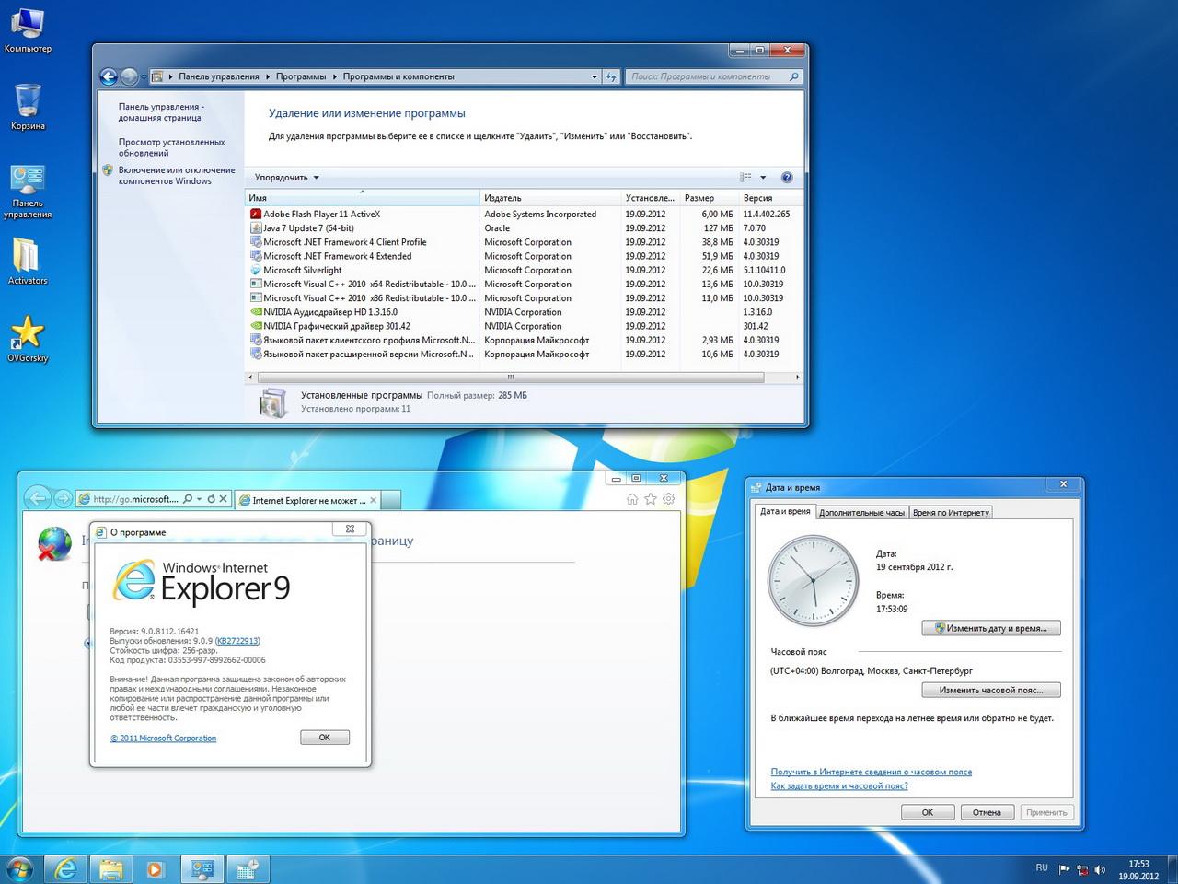The image size is (1178, 884).
Task: Open the KB2722913 update link
Action: (x=237, y=641)
